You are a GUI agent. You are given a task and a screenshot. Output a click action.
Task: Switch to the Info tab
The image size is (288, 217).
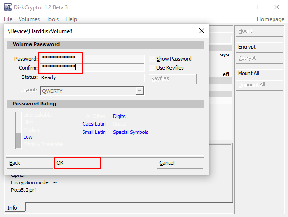point(14,207)
